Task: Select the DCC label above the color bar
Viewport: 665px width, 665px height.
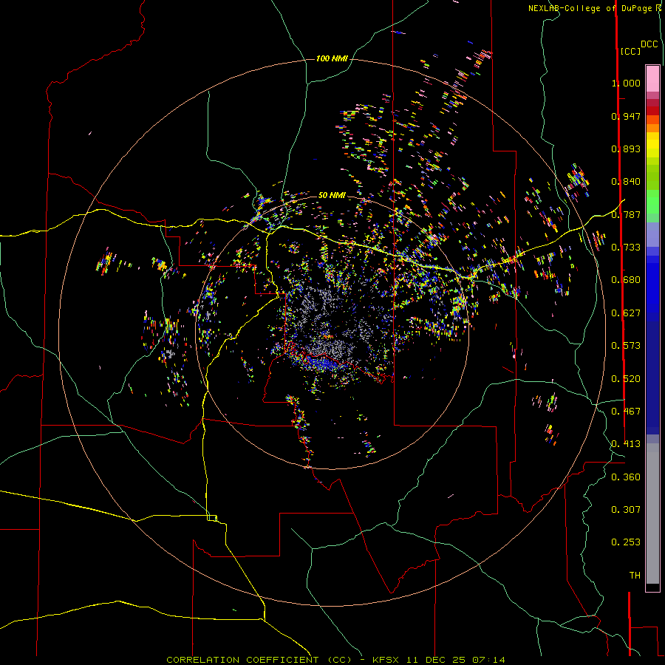Action: tap(649, 44)
